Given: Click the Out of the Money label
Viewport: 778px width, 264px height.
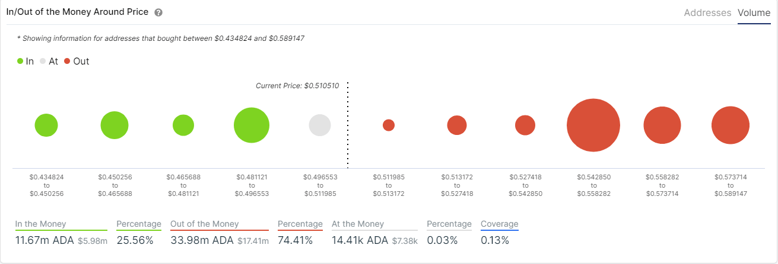Looking at the screenshot, I should [x=205, y=224].
